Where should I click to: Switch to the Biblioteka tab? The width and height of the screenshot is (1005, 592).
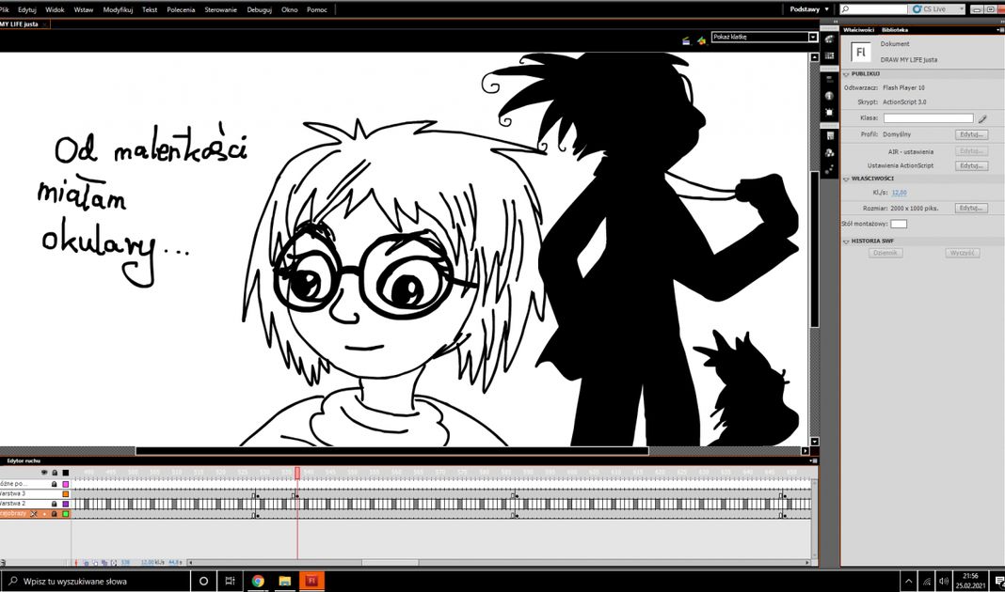point(894,30)
